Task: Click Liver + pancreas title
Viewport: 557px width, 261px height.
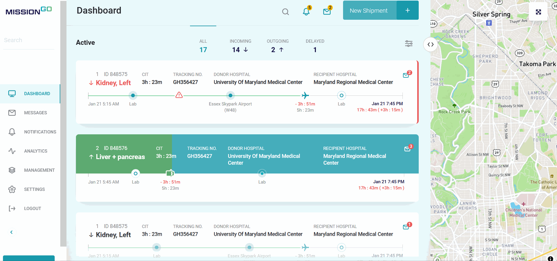Action: click(120, 157)
